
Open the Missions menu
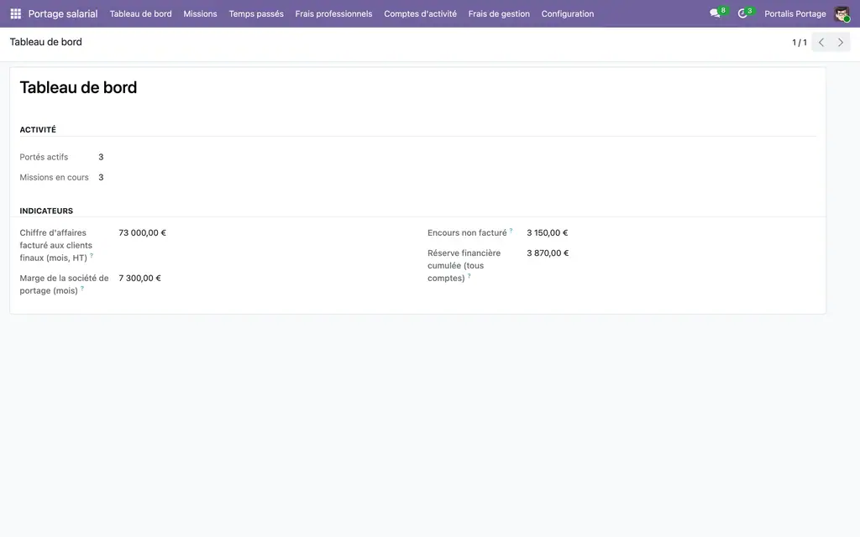[x=200, y=13]
